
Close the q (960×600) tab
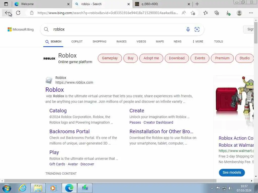[x=189, y=4]
